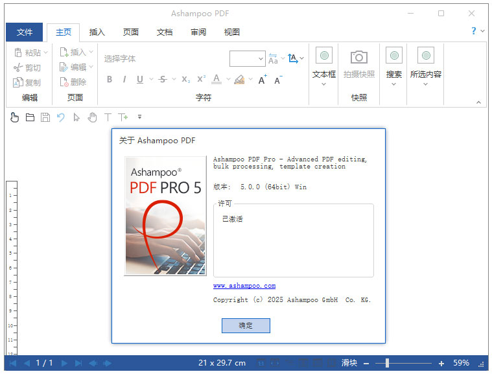Open the underline style dropdown arrow
The image size is (492, 374).
[151, 79]
